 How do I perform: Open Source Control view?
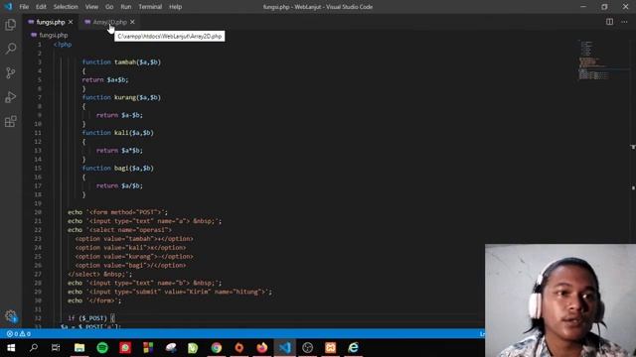click(11, 72)
